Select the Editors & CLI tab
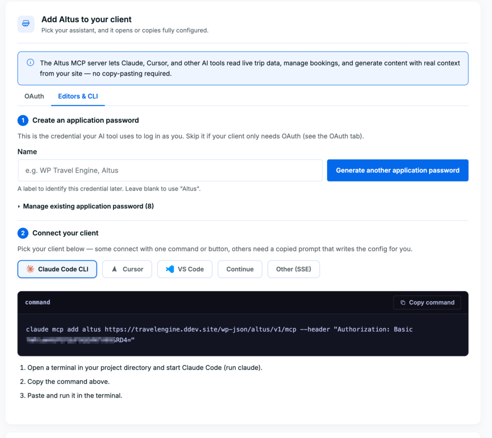 coord(78,97)
